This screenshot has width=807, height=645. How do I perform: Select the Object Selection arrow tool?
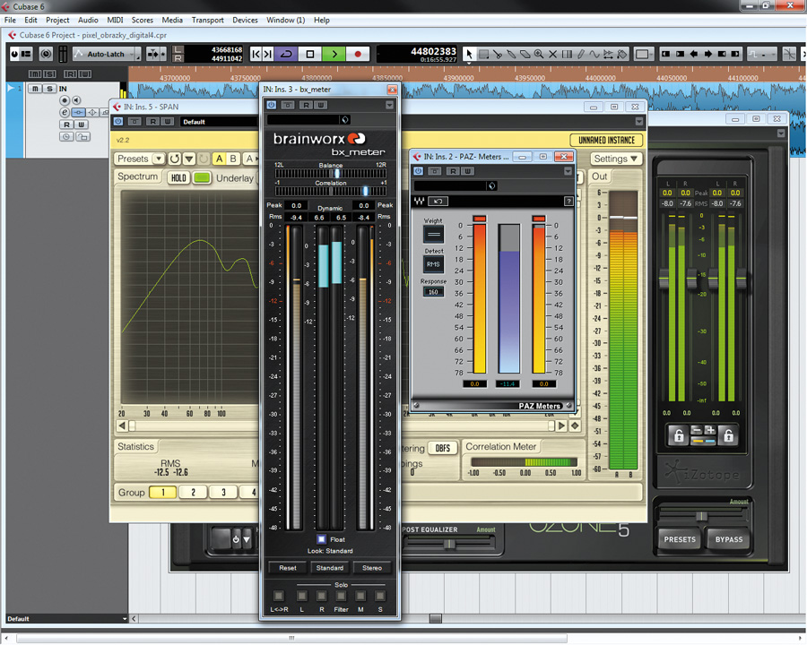coord(469,54)
